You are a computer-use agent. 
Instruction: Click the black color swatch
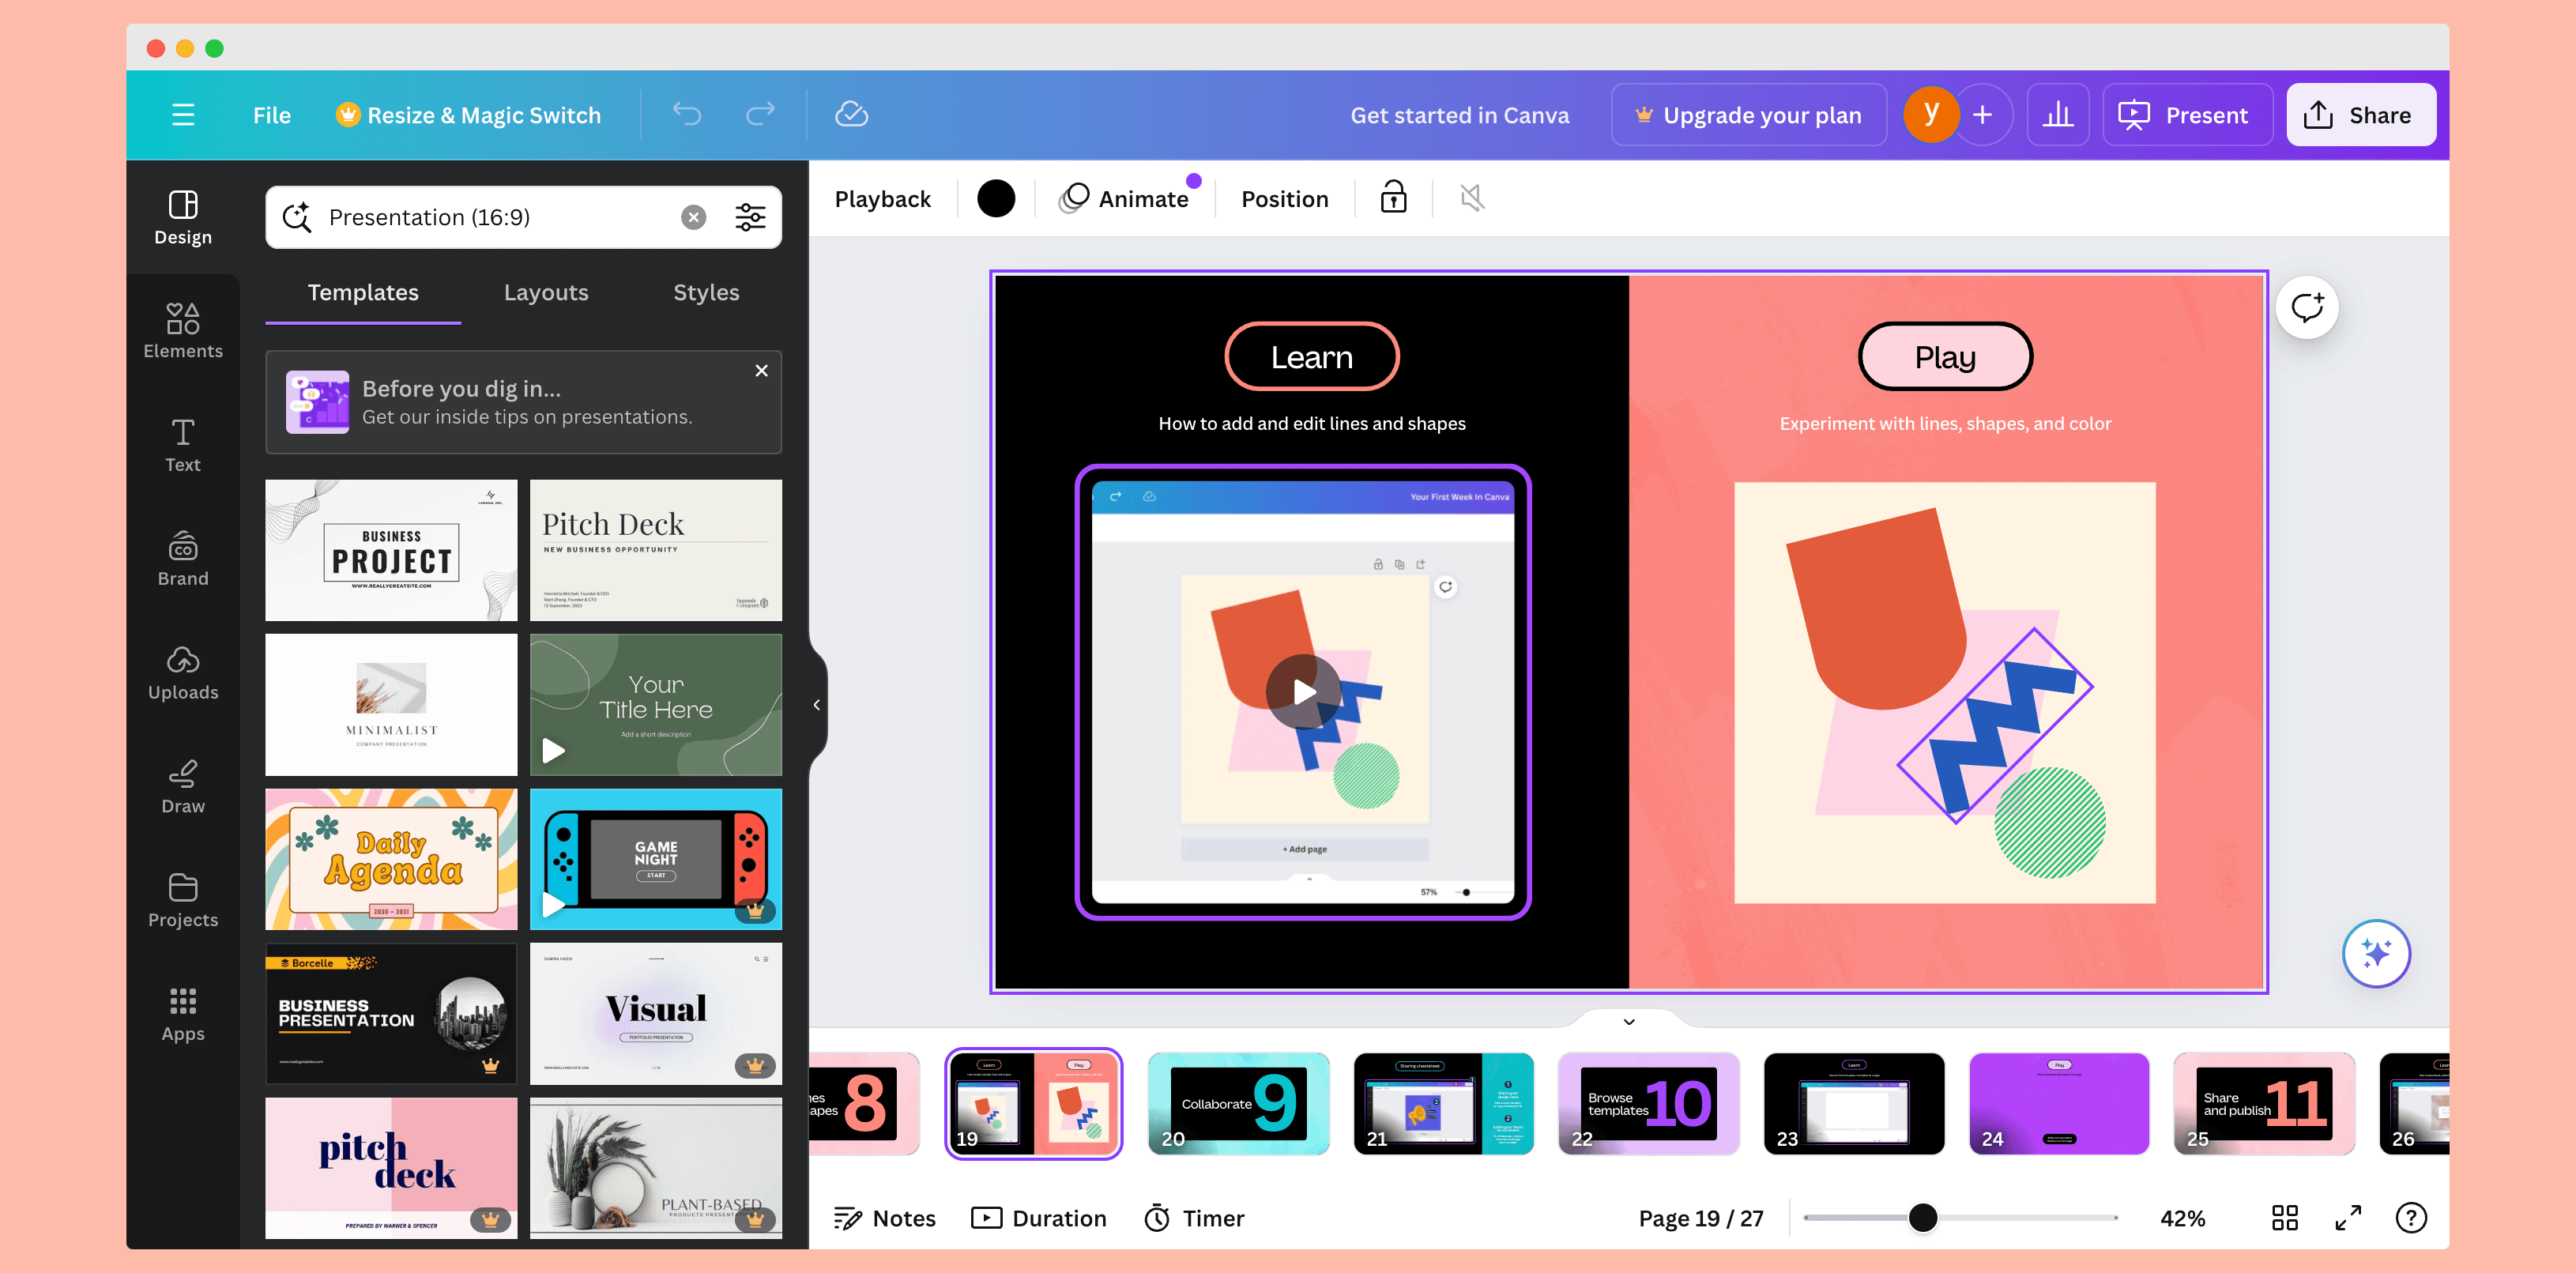pos(995,198)
